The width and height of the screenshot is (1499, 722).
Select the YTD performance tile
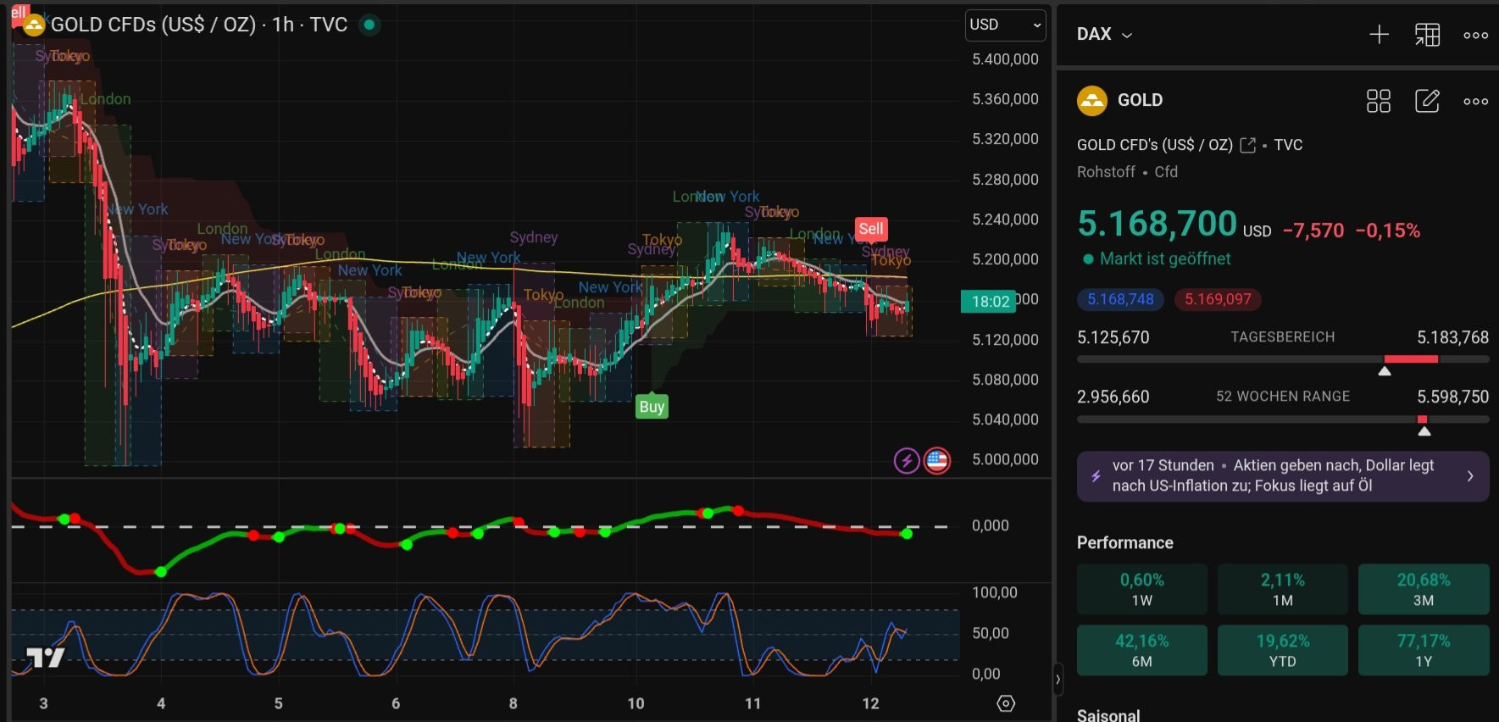(x=1282, y=650)
